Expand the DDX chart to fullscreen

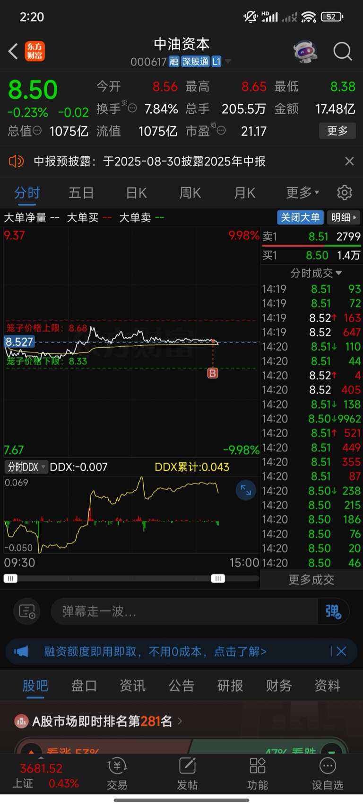[246, 490]
